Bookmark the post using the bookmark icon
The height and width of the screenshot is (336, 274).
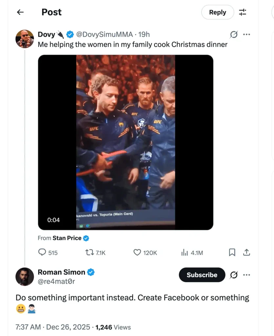coord(232,253)
